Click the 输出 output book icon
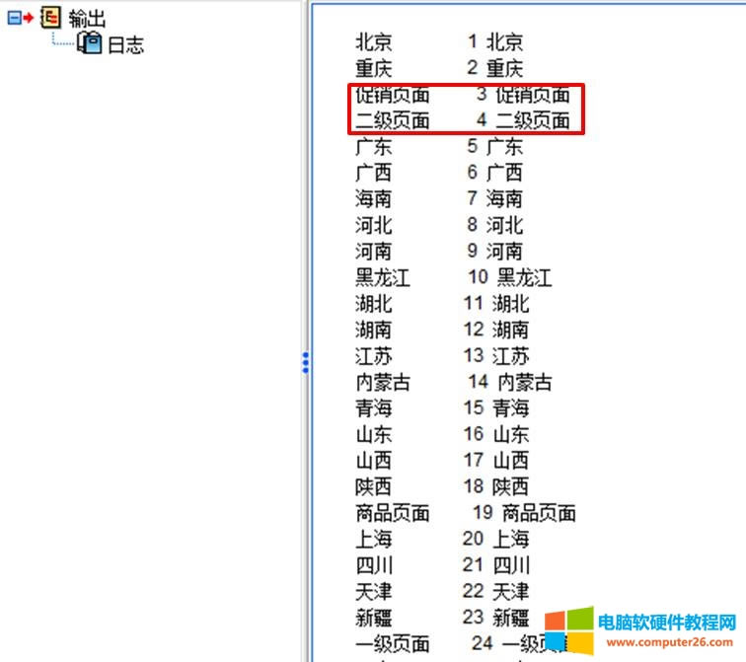 coord(50,20)
